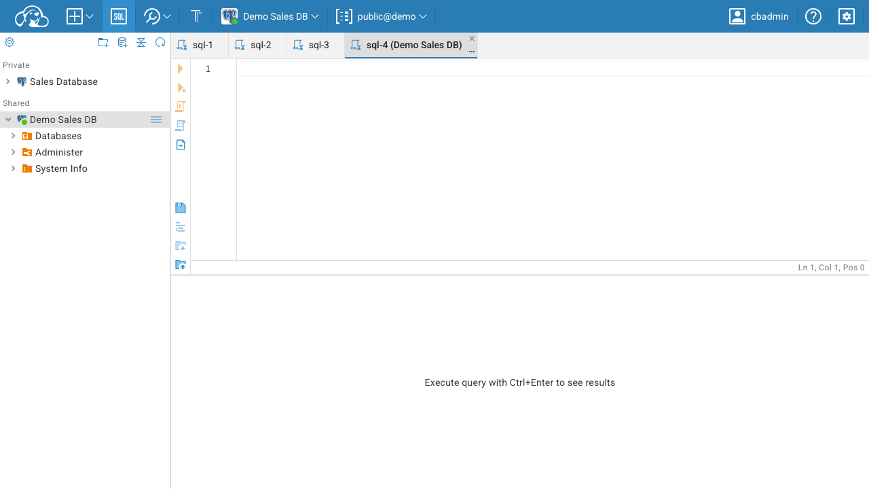
Task: Click the Private section label
Action: (16, 65)
